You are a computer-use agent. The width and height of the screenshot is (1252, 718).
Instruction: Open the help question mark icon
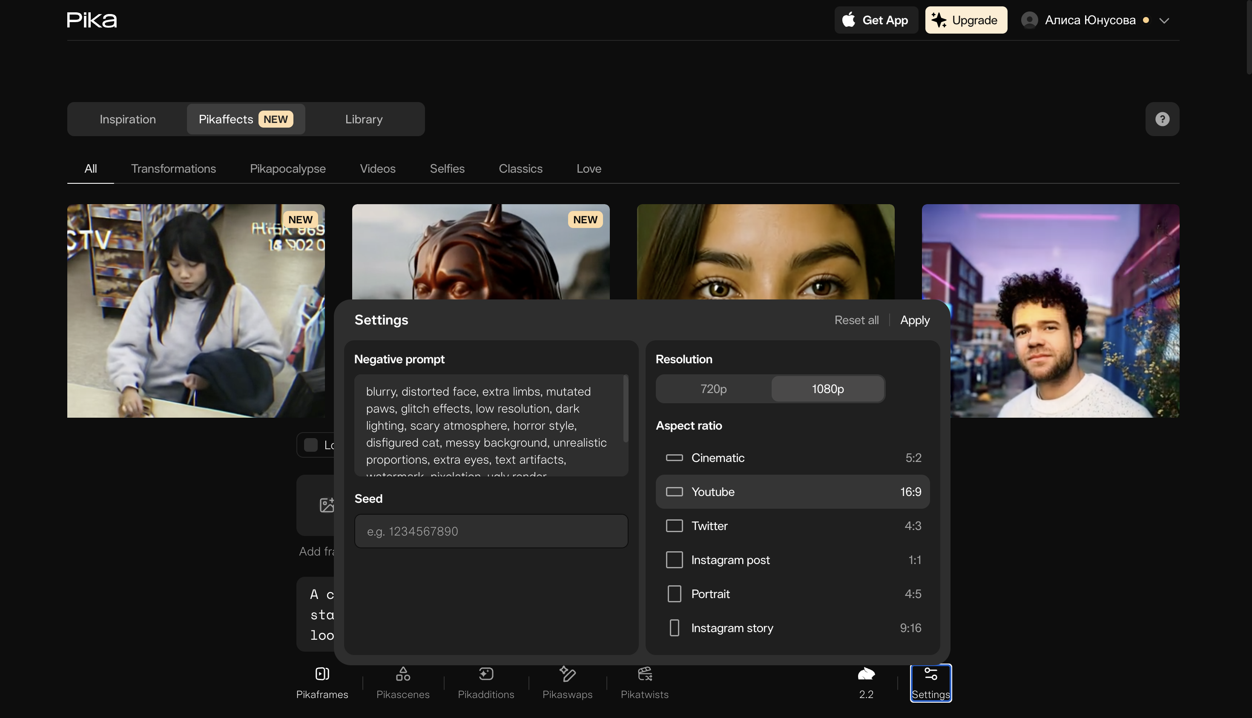1162,119
